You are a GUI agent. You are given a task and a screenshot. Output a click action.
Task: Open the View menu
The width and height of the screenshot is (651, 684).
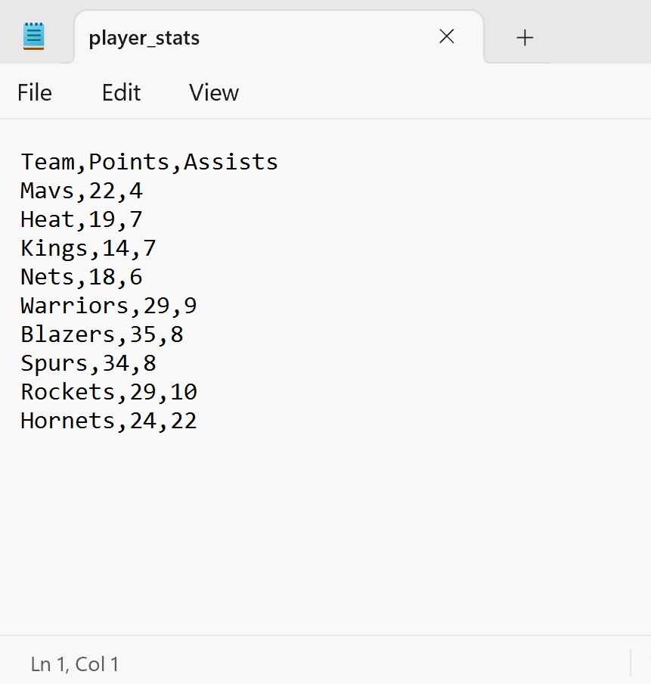214,92
